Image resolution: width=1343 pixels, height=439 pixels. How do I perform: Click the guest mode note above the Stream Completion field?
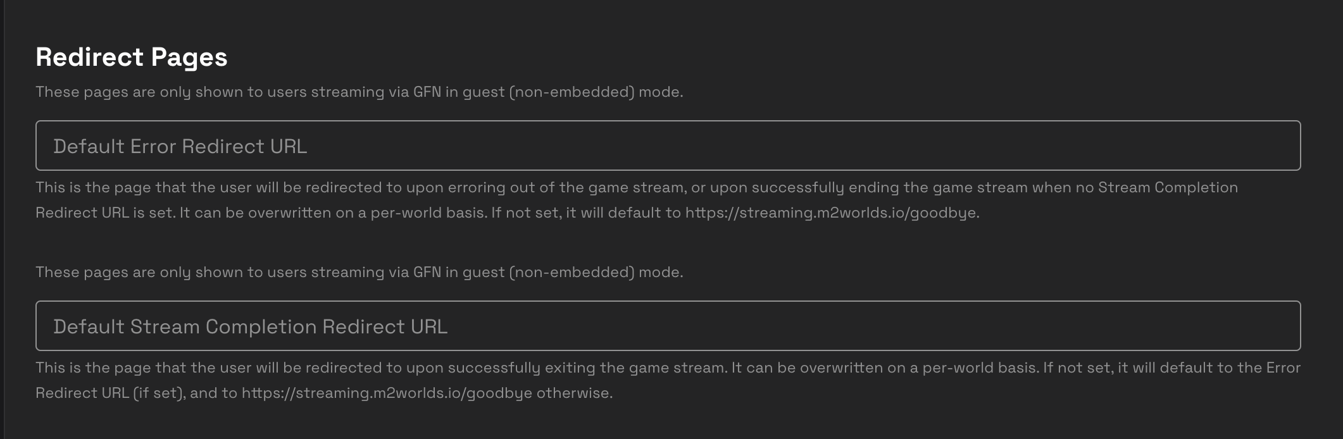pos(359,273)
